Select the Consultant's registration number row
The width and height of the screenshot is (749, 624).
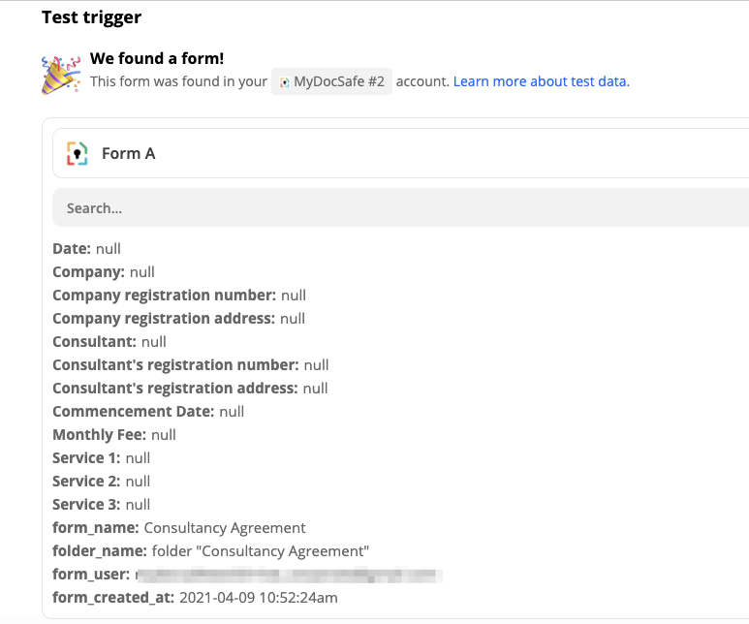190,365
